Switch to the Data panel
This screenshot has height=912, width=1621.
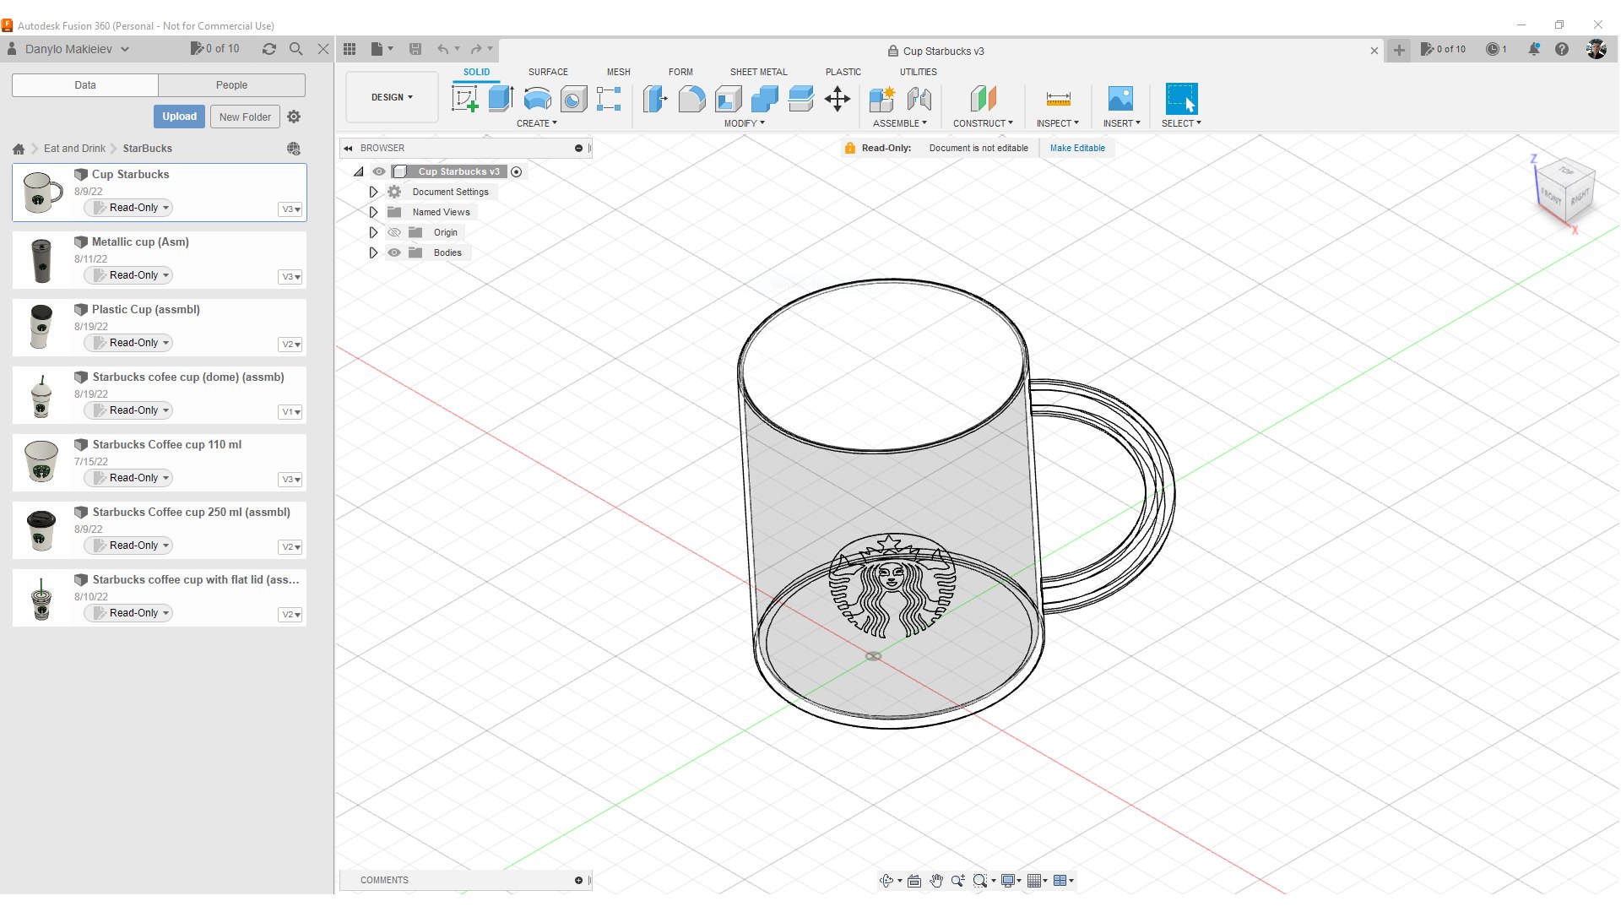pyautogui.click(x=85, y=84)
